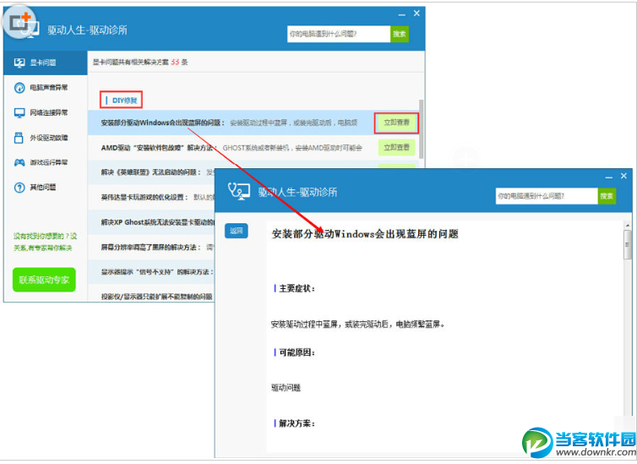Screen dimensions: 637x464
Task: Click the USB device icon beside 外设驱动故障
Action: [19, 138]
